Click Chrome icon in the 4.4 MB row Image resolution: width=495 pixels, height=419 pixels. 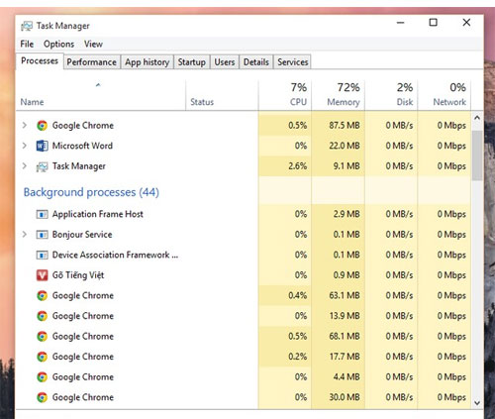coord(42,377)
